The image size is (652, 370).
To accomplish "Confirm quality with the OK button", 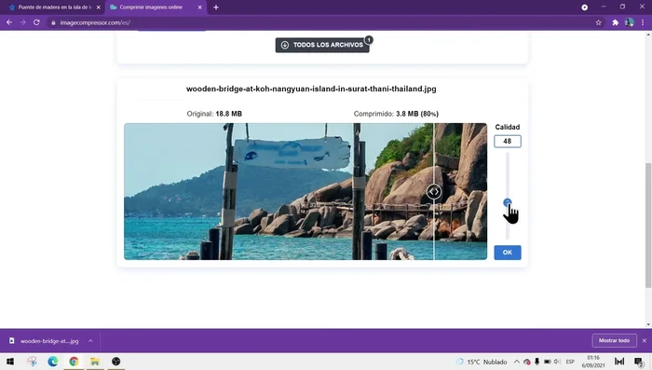I will (508, 253).
